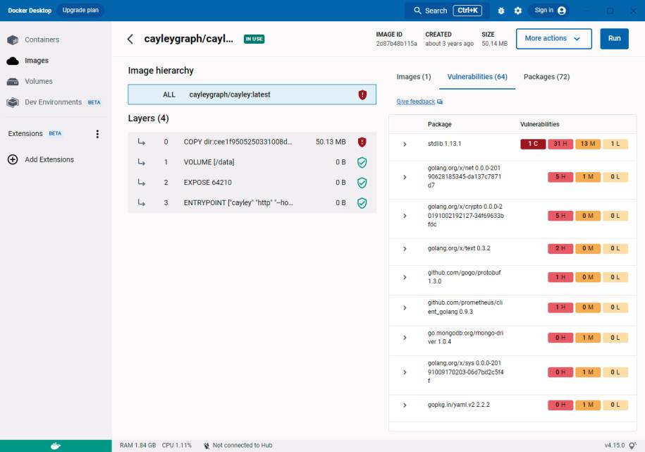Click the CPU 1.11% status text

point(177,446)
